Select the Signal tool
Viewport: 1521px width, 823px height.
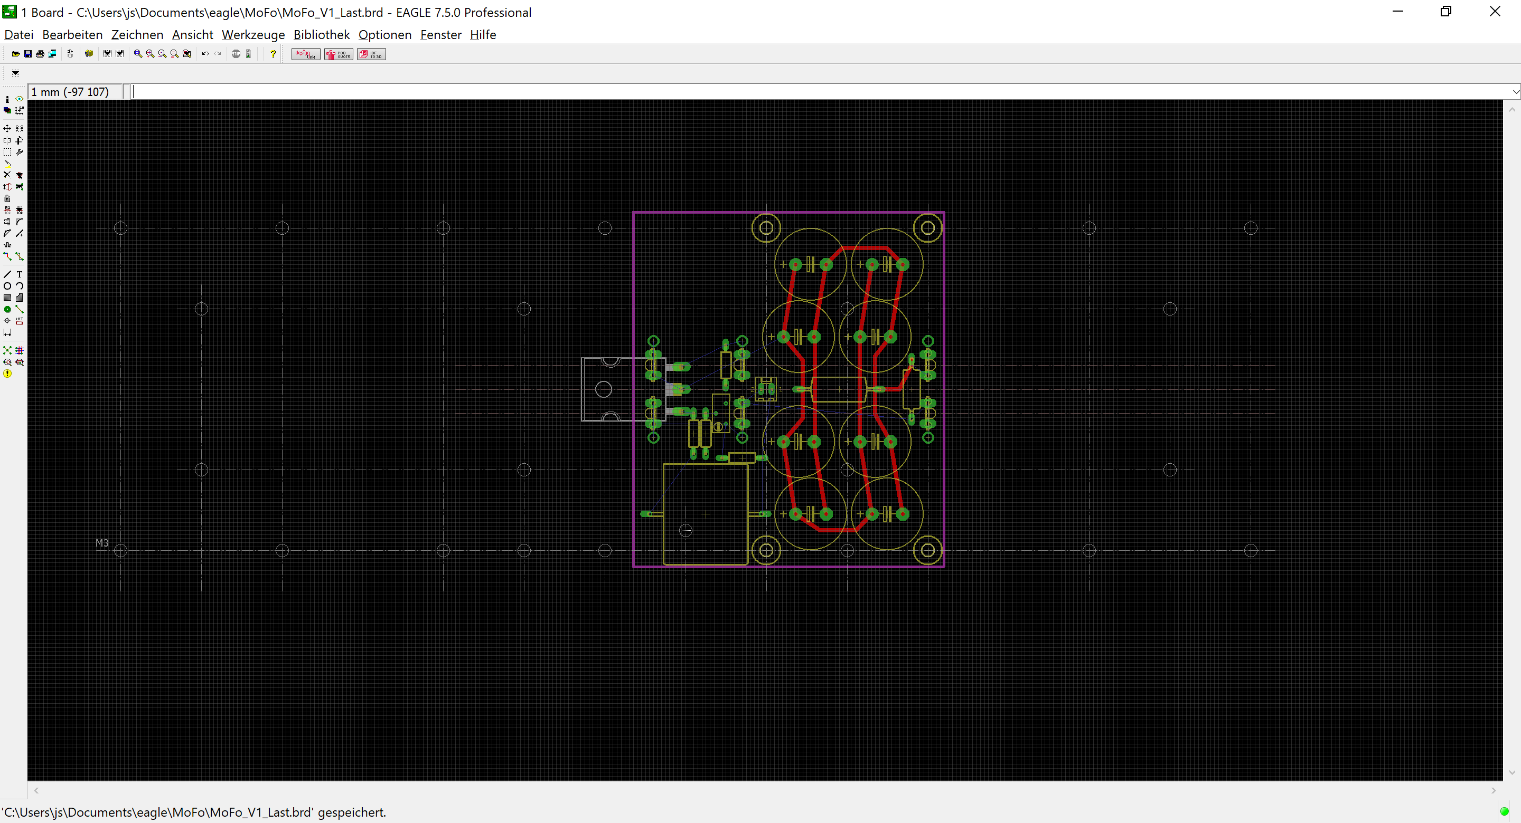pyautogui.click(x=20, y=309)
